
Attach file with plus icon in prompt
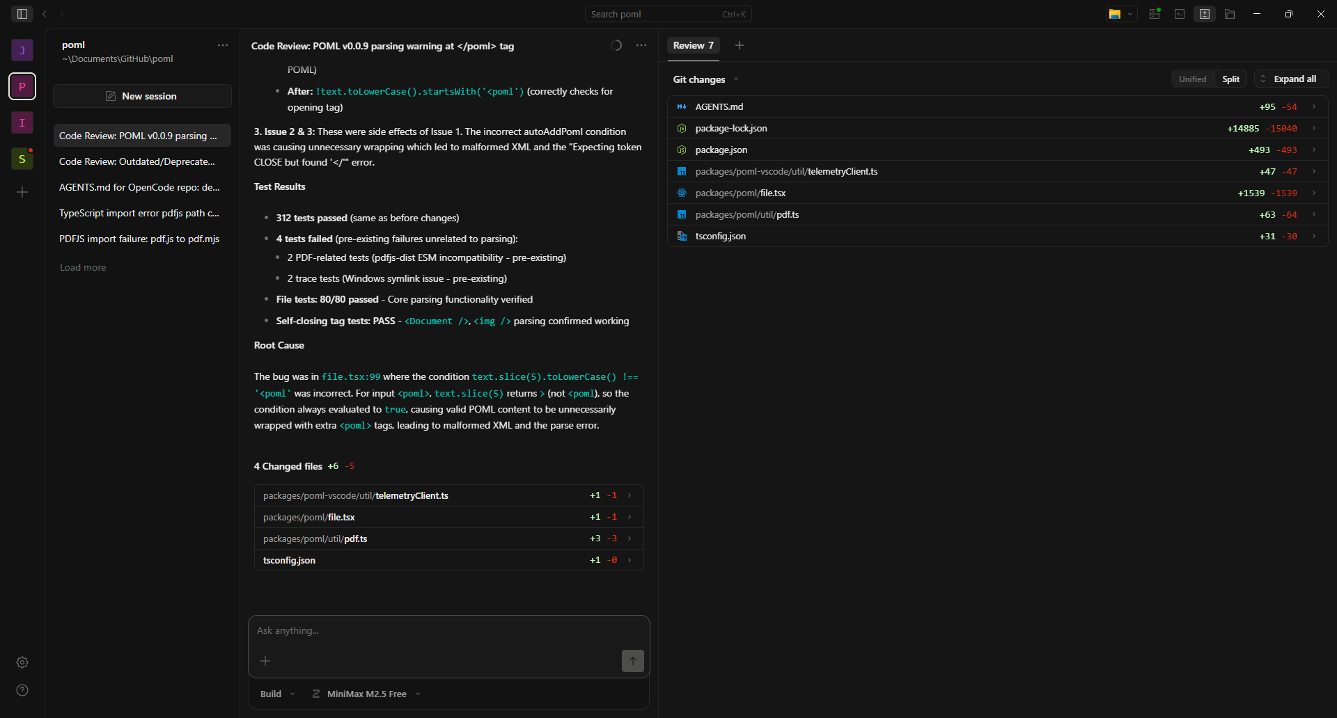point(265,661)
